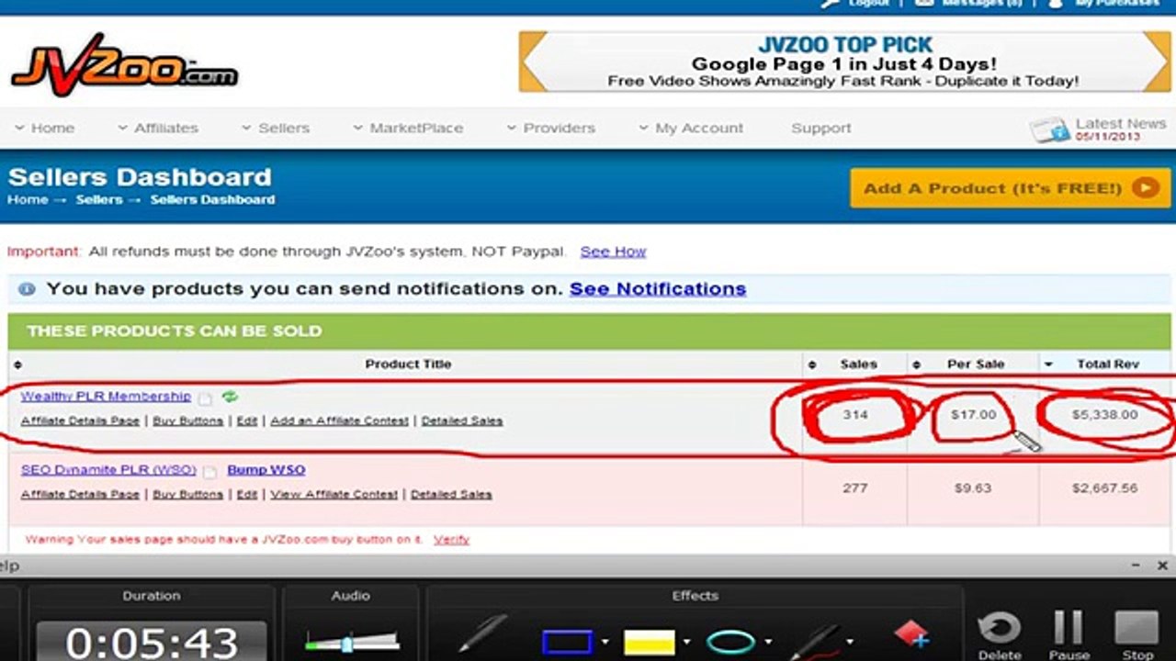Screen dimensions: 1176x661
Task: Click the sort arrows next to Sales
Action: click(x=811, y=364)
